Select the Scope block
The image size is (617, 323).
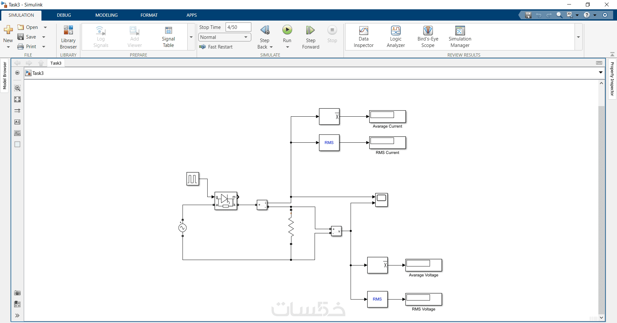click(381, 200)
